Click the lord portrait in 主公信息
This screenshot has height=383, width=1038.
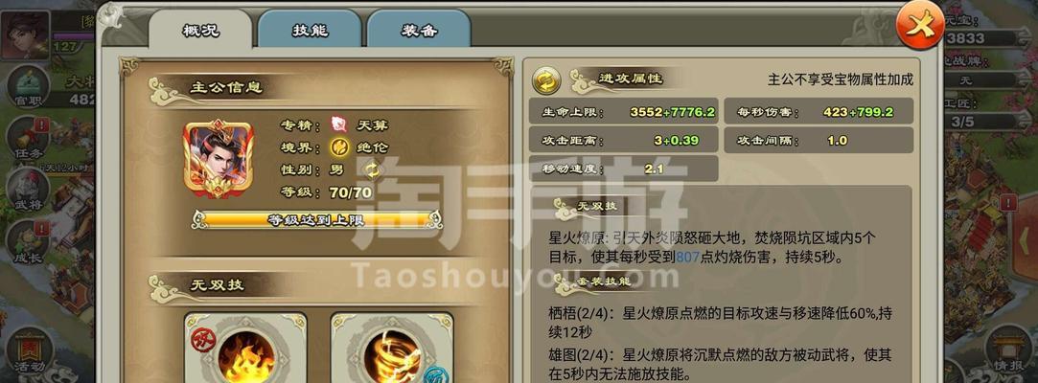(218, 159)
